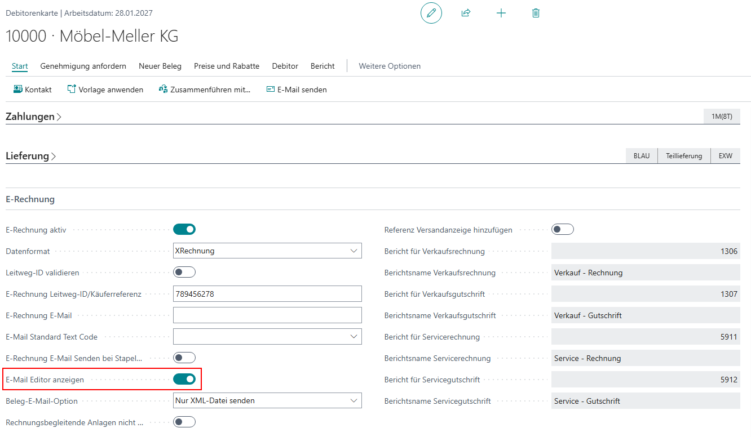Click Vorlage anwenden action

click(x=105, y=90)
